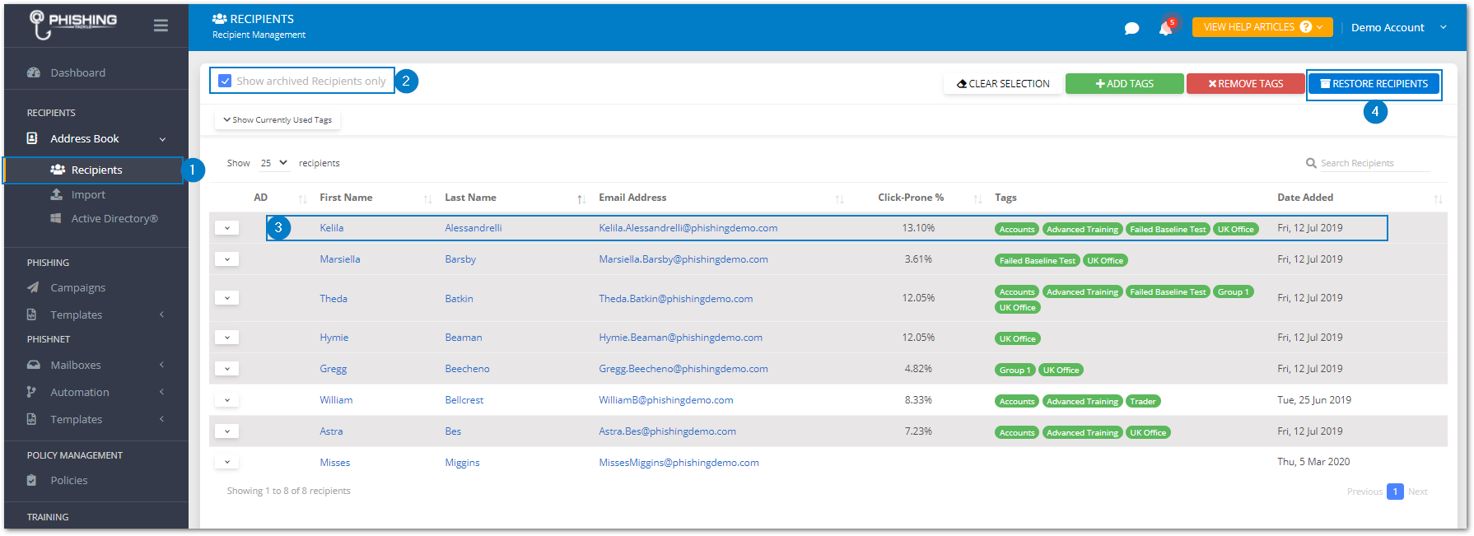Uncheck Show archived Recipients only
1474x536 pixels.
coord(225,81)
